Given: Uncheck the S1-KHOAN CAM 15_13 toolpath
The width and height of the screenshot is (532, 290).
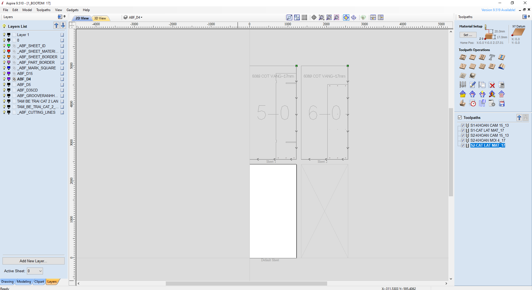Looking at the screenshot, I should pyautogui.click(x=463, y=126).
